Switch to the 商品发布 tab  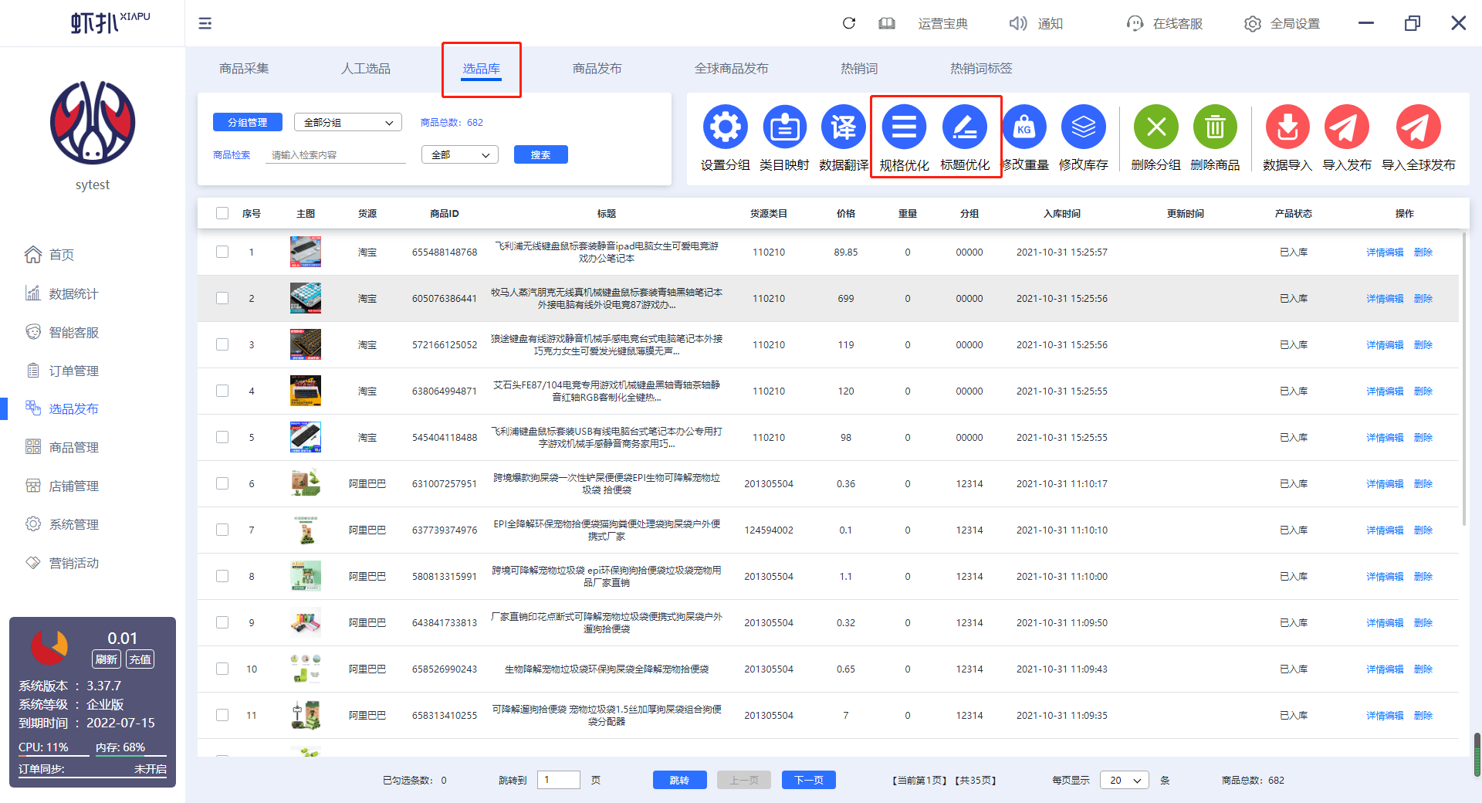597,69
